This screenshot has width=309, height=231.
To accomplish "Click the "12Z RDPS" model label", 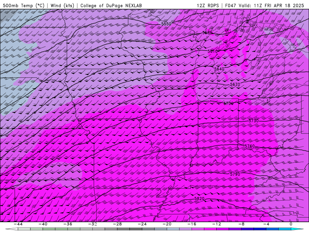I will [208, 5].
